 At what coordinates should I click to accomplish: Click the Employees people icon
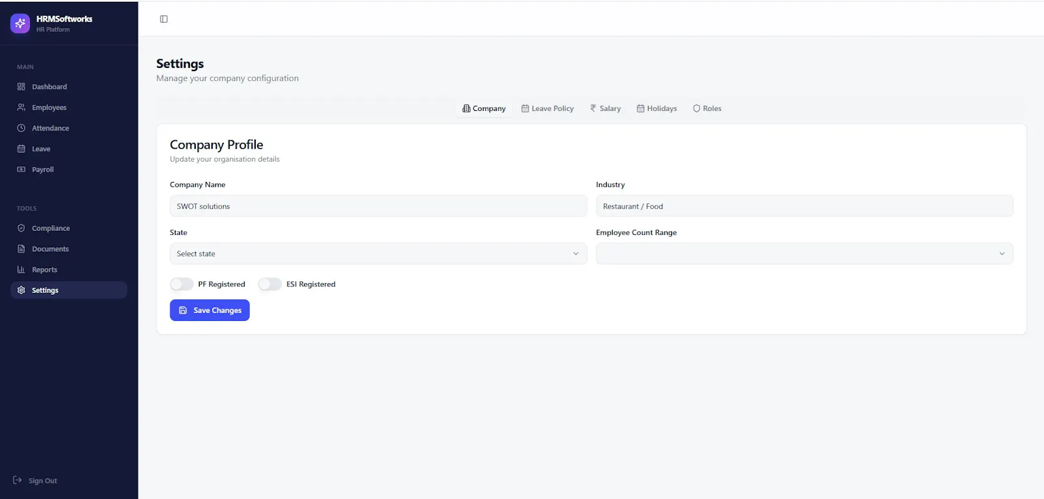(21, 107)
